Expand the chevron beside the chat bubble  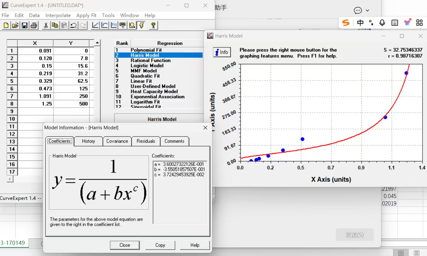pos(367,11)
